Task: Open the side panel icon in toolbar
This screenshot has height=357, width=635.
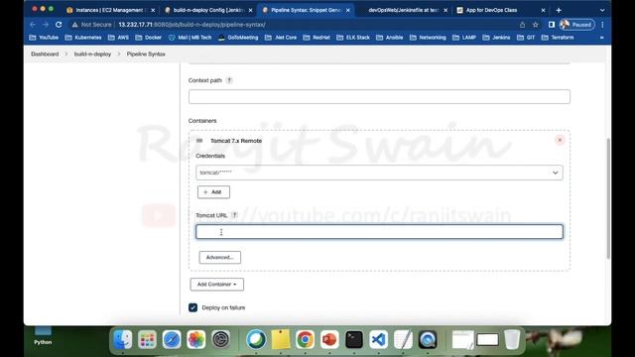Action: click(552, 25)
